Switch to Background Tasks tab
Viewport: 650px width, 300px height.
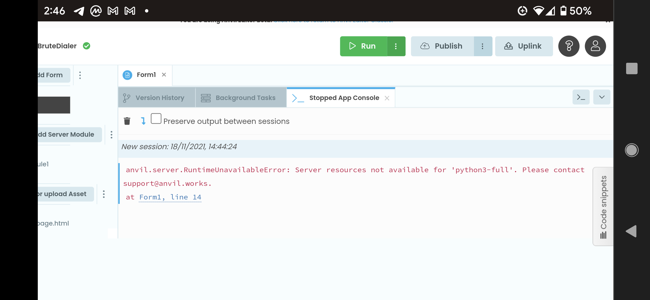[241, 98]
